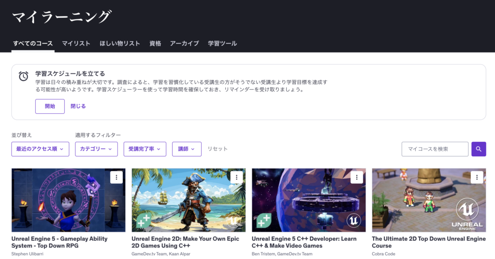
Task: Click instructor name Stephen Ulibarri
Action: pos(27,254)
